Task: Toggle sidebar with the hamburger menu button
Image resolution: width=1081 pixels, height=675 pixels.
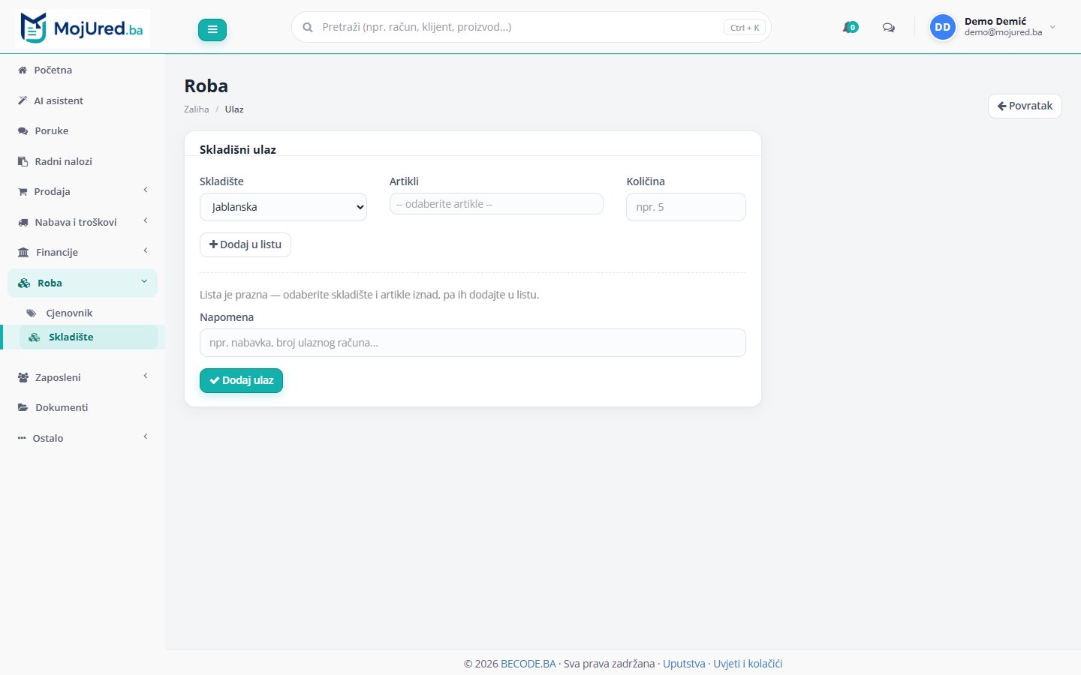Action: click(212, 30)
